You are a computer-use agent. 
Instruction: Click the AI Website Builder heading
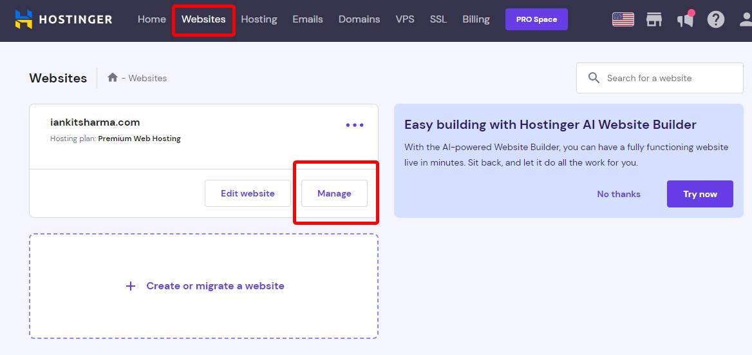[x=550, y=125]
